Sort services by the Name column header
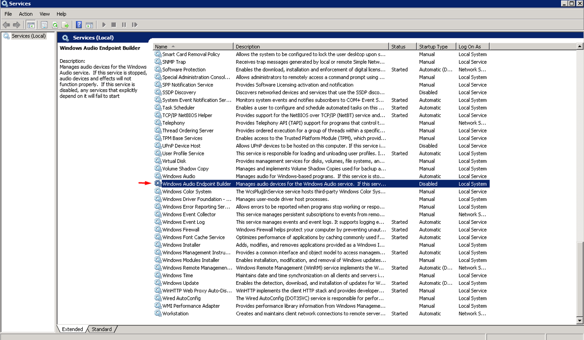This screenshot has width=584, height=340. [x=193, y=46]
